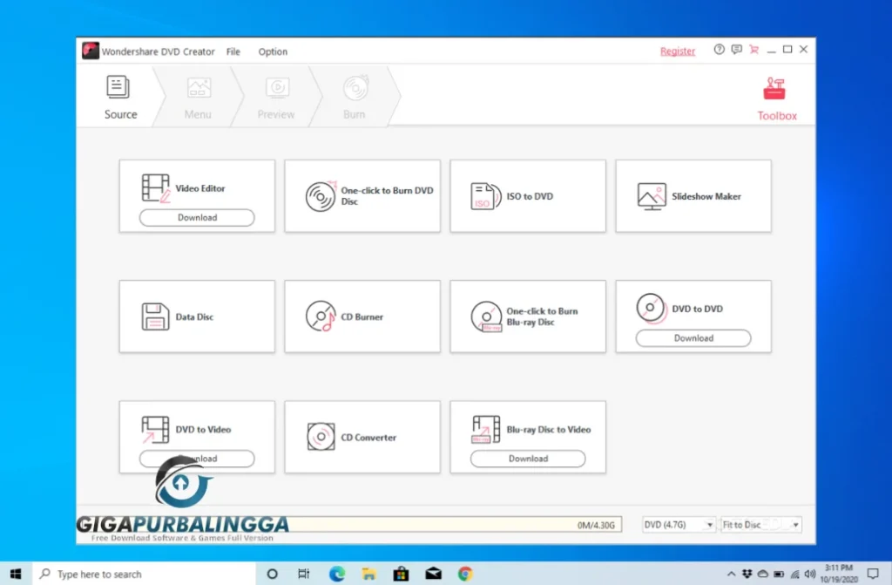Open the Option menu
The width and height of the screenshot is (892, 585).
273,51
